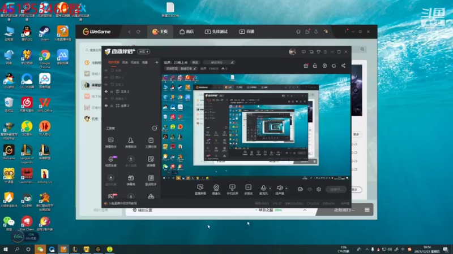Image resolution: width=453 pixels, height=254 pixels.
Task: Switch to WeGame 主页 tab
Action: click(x=160, y=32)
